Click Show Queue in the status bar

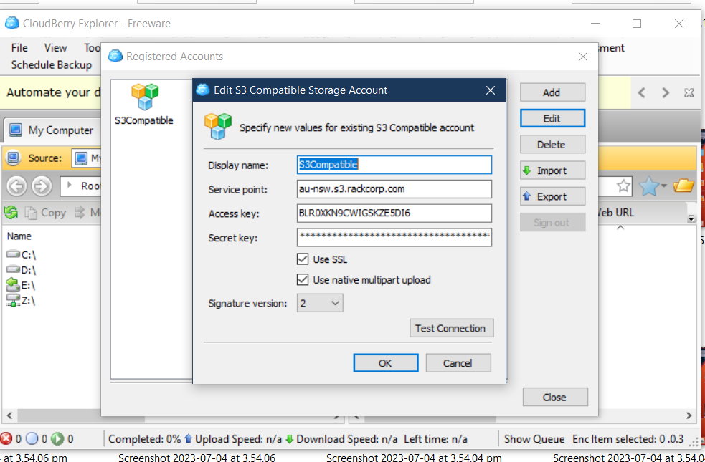534,439
